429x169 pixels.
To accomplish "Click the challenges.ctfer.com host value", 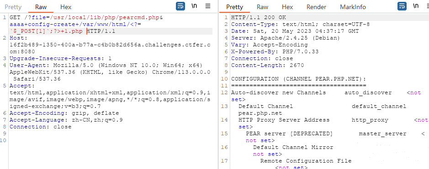I will coord(110,48).
